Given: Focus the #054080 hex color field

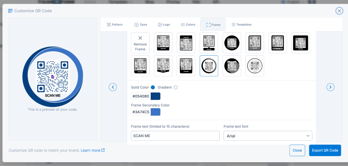Looking at the screenshot, I should (141, 96).
